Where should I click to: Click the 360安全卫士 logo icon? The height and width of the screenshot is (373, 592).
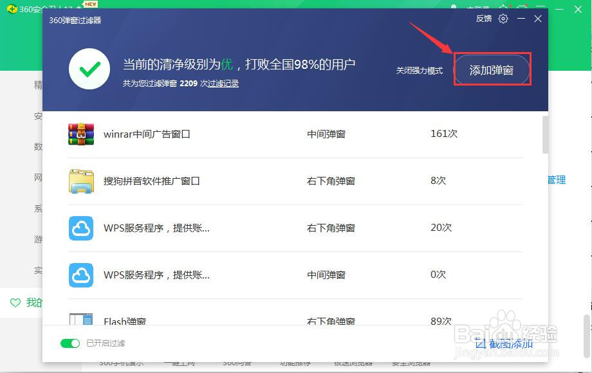point(12,8)
